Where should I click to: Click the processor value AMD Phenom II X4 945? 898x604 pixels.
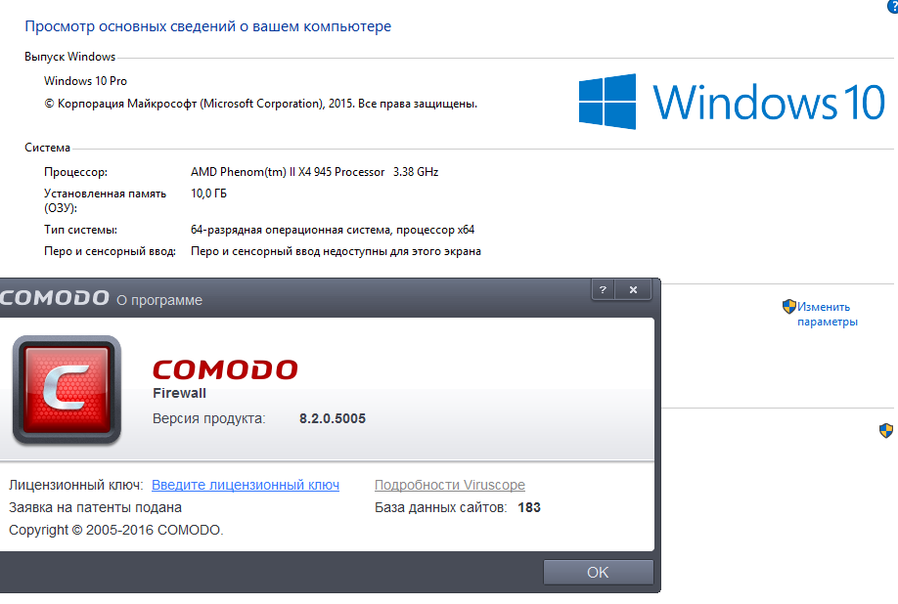(314, 172)
